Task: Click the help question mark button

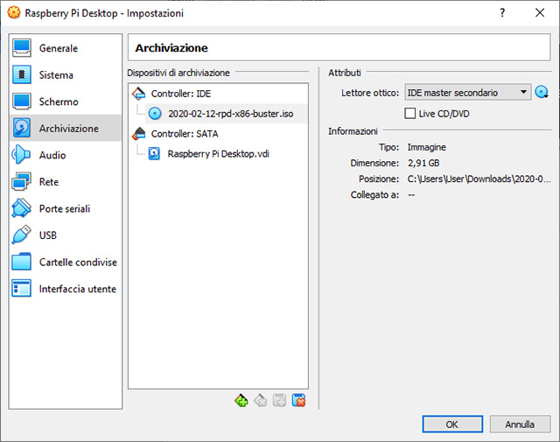Action: [x=502, y=14]
